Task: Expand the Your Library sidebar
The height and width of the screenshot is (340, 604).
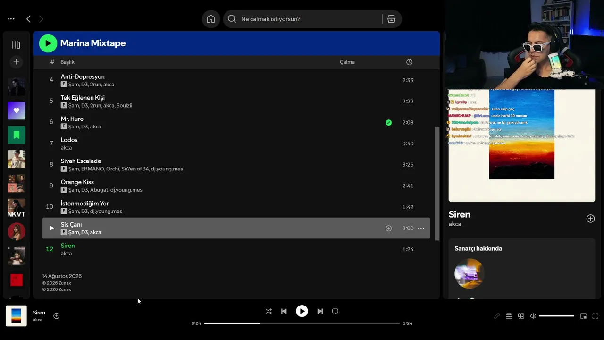Action: tap(16, 45)
